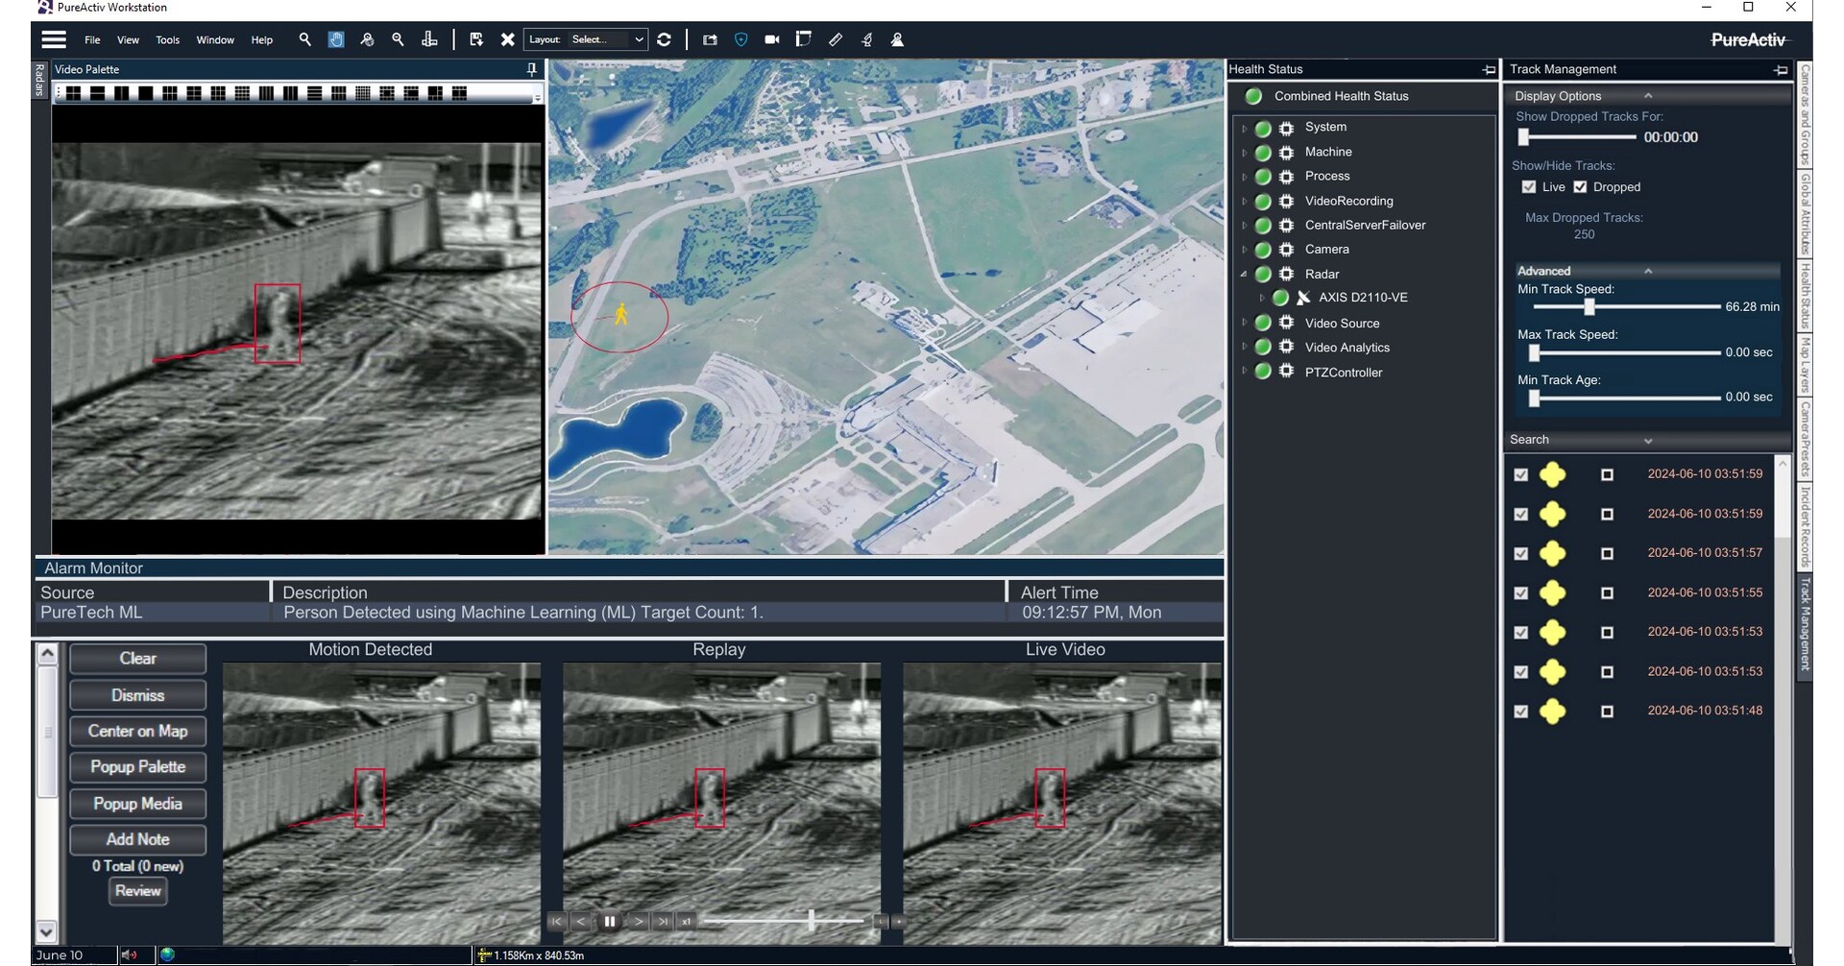Uncheck the track checkbox for 03:51:57

coord(1520,554)
